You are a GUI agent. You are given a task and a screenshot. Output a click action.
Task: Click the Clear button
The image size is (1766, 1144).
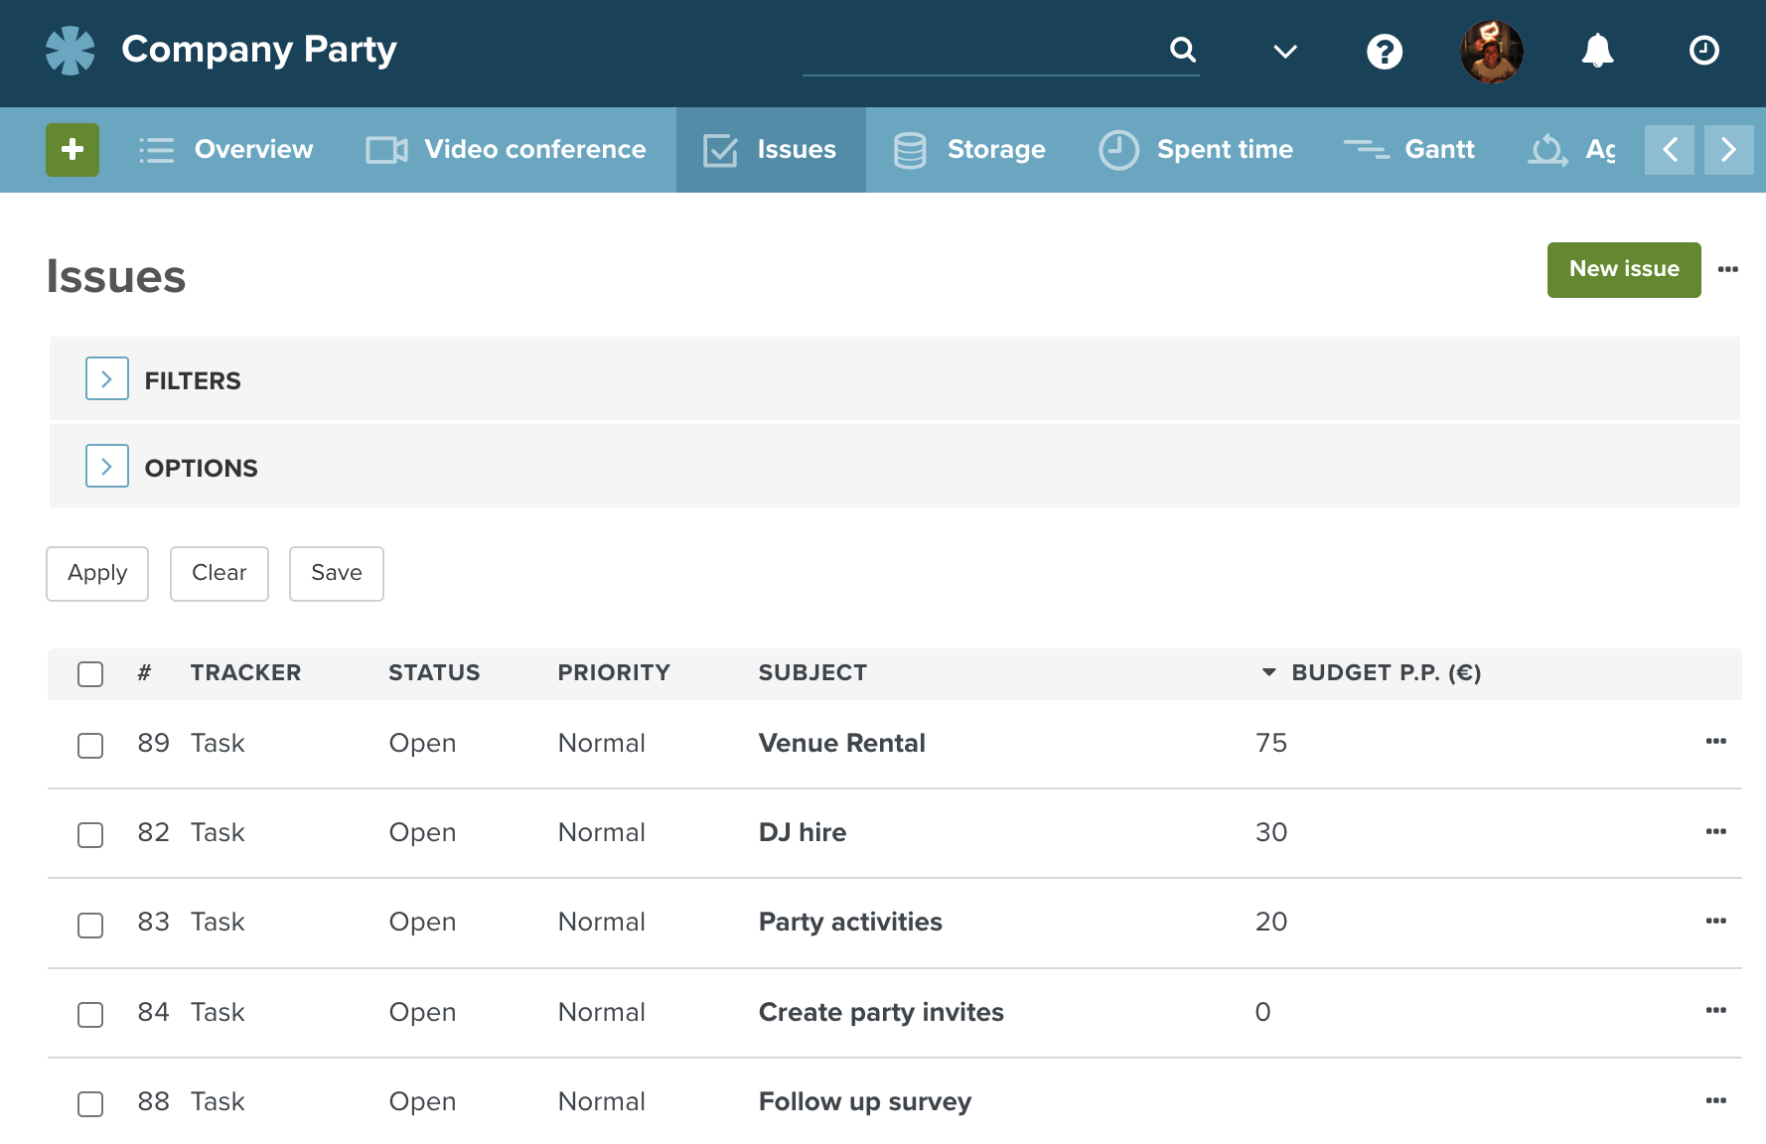point(220,573)
